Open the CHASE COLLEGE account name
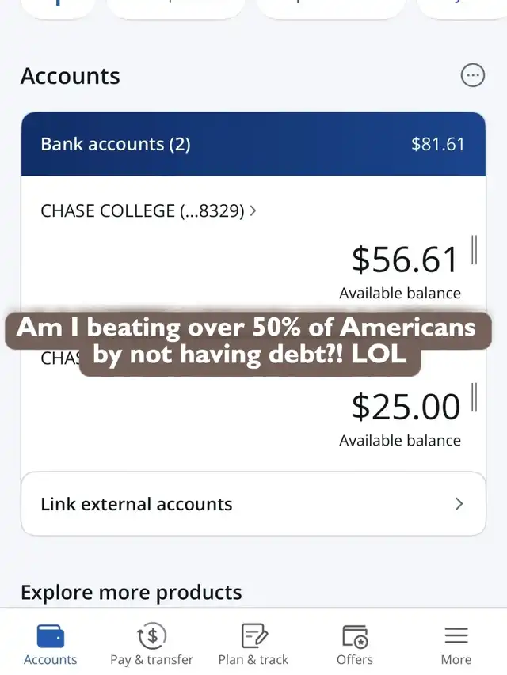Viewport: 507px width, 675px height. [x=142, y=211]
